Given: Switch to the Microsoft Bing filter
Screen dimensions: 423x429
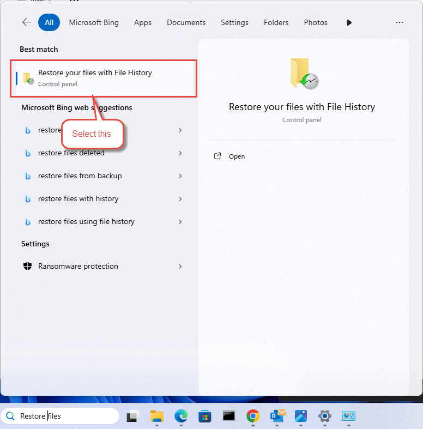Looking at the screenshot, I should [x=94, y=22].
